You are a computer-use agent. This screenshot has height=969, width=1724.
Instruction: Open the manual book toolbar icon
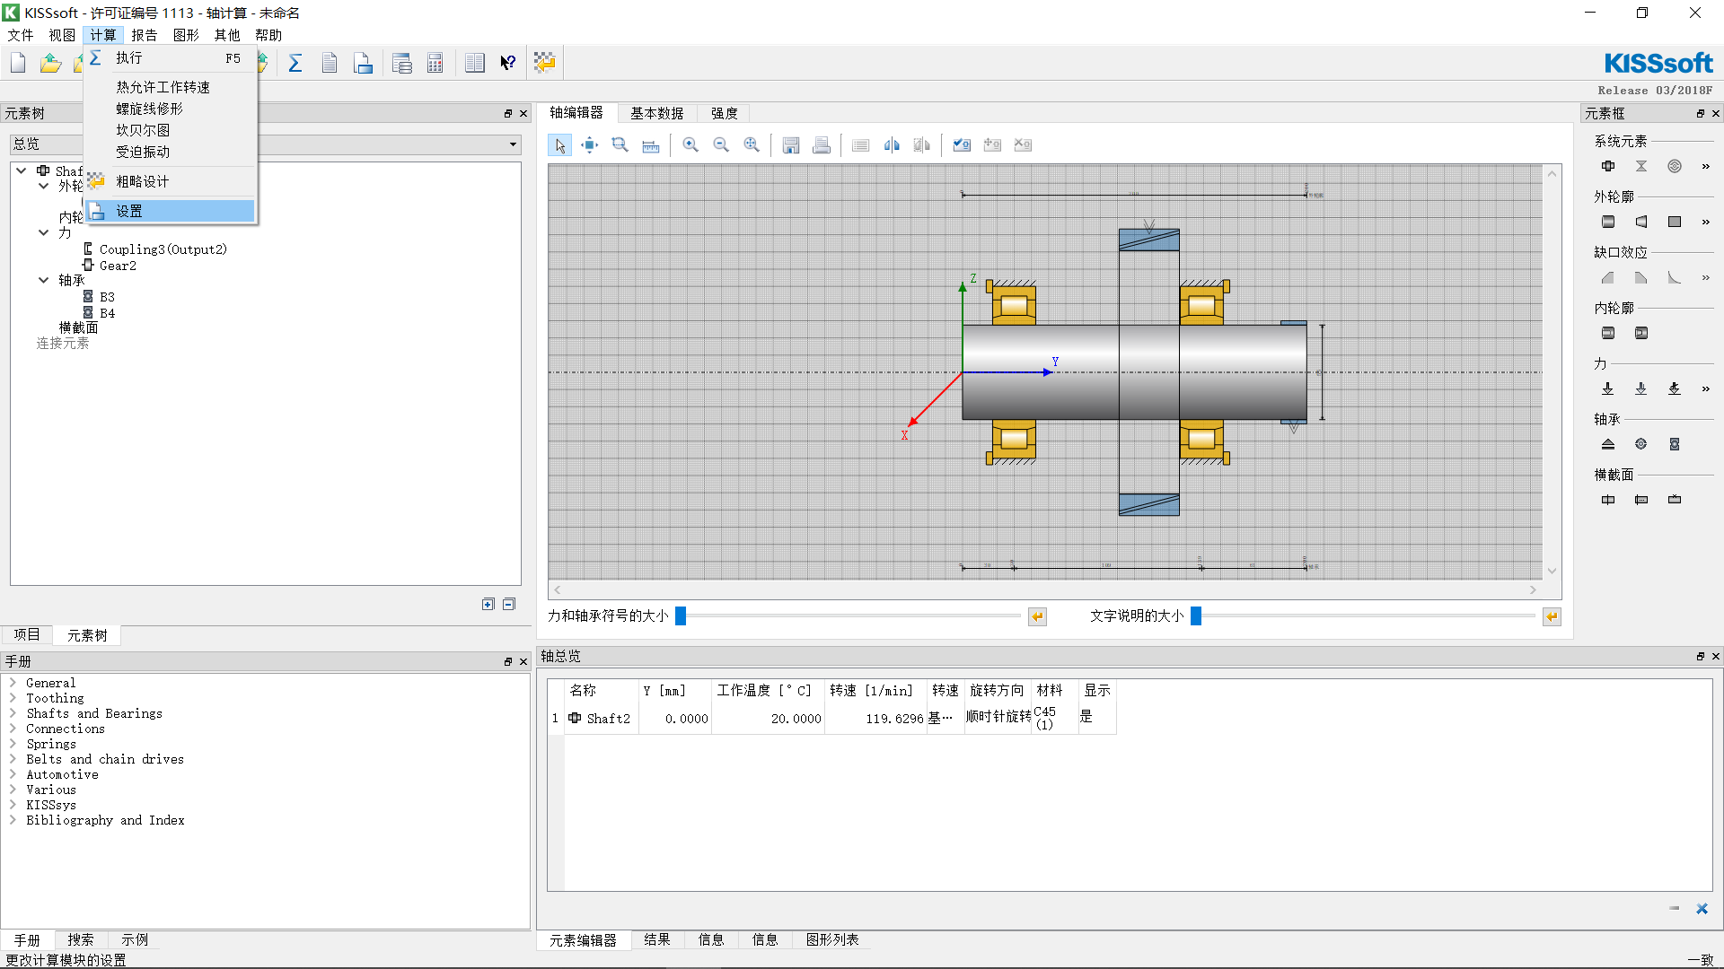(x=475, y=63)
